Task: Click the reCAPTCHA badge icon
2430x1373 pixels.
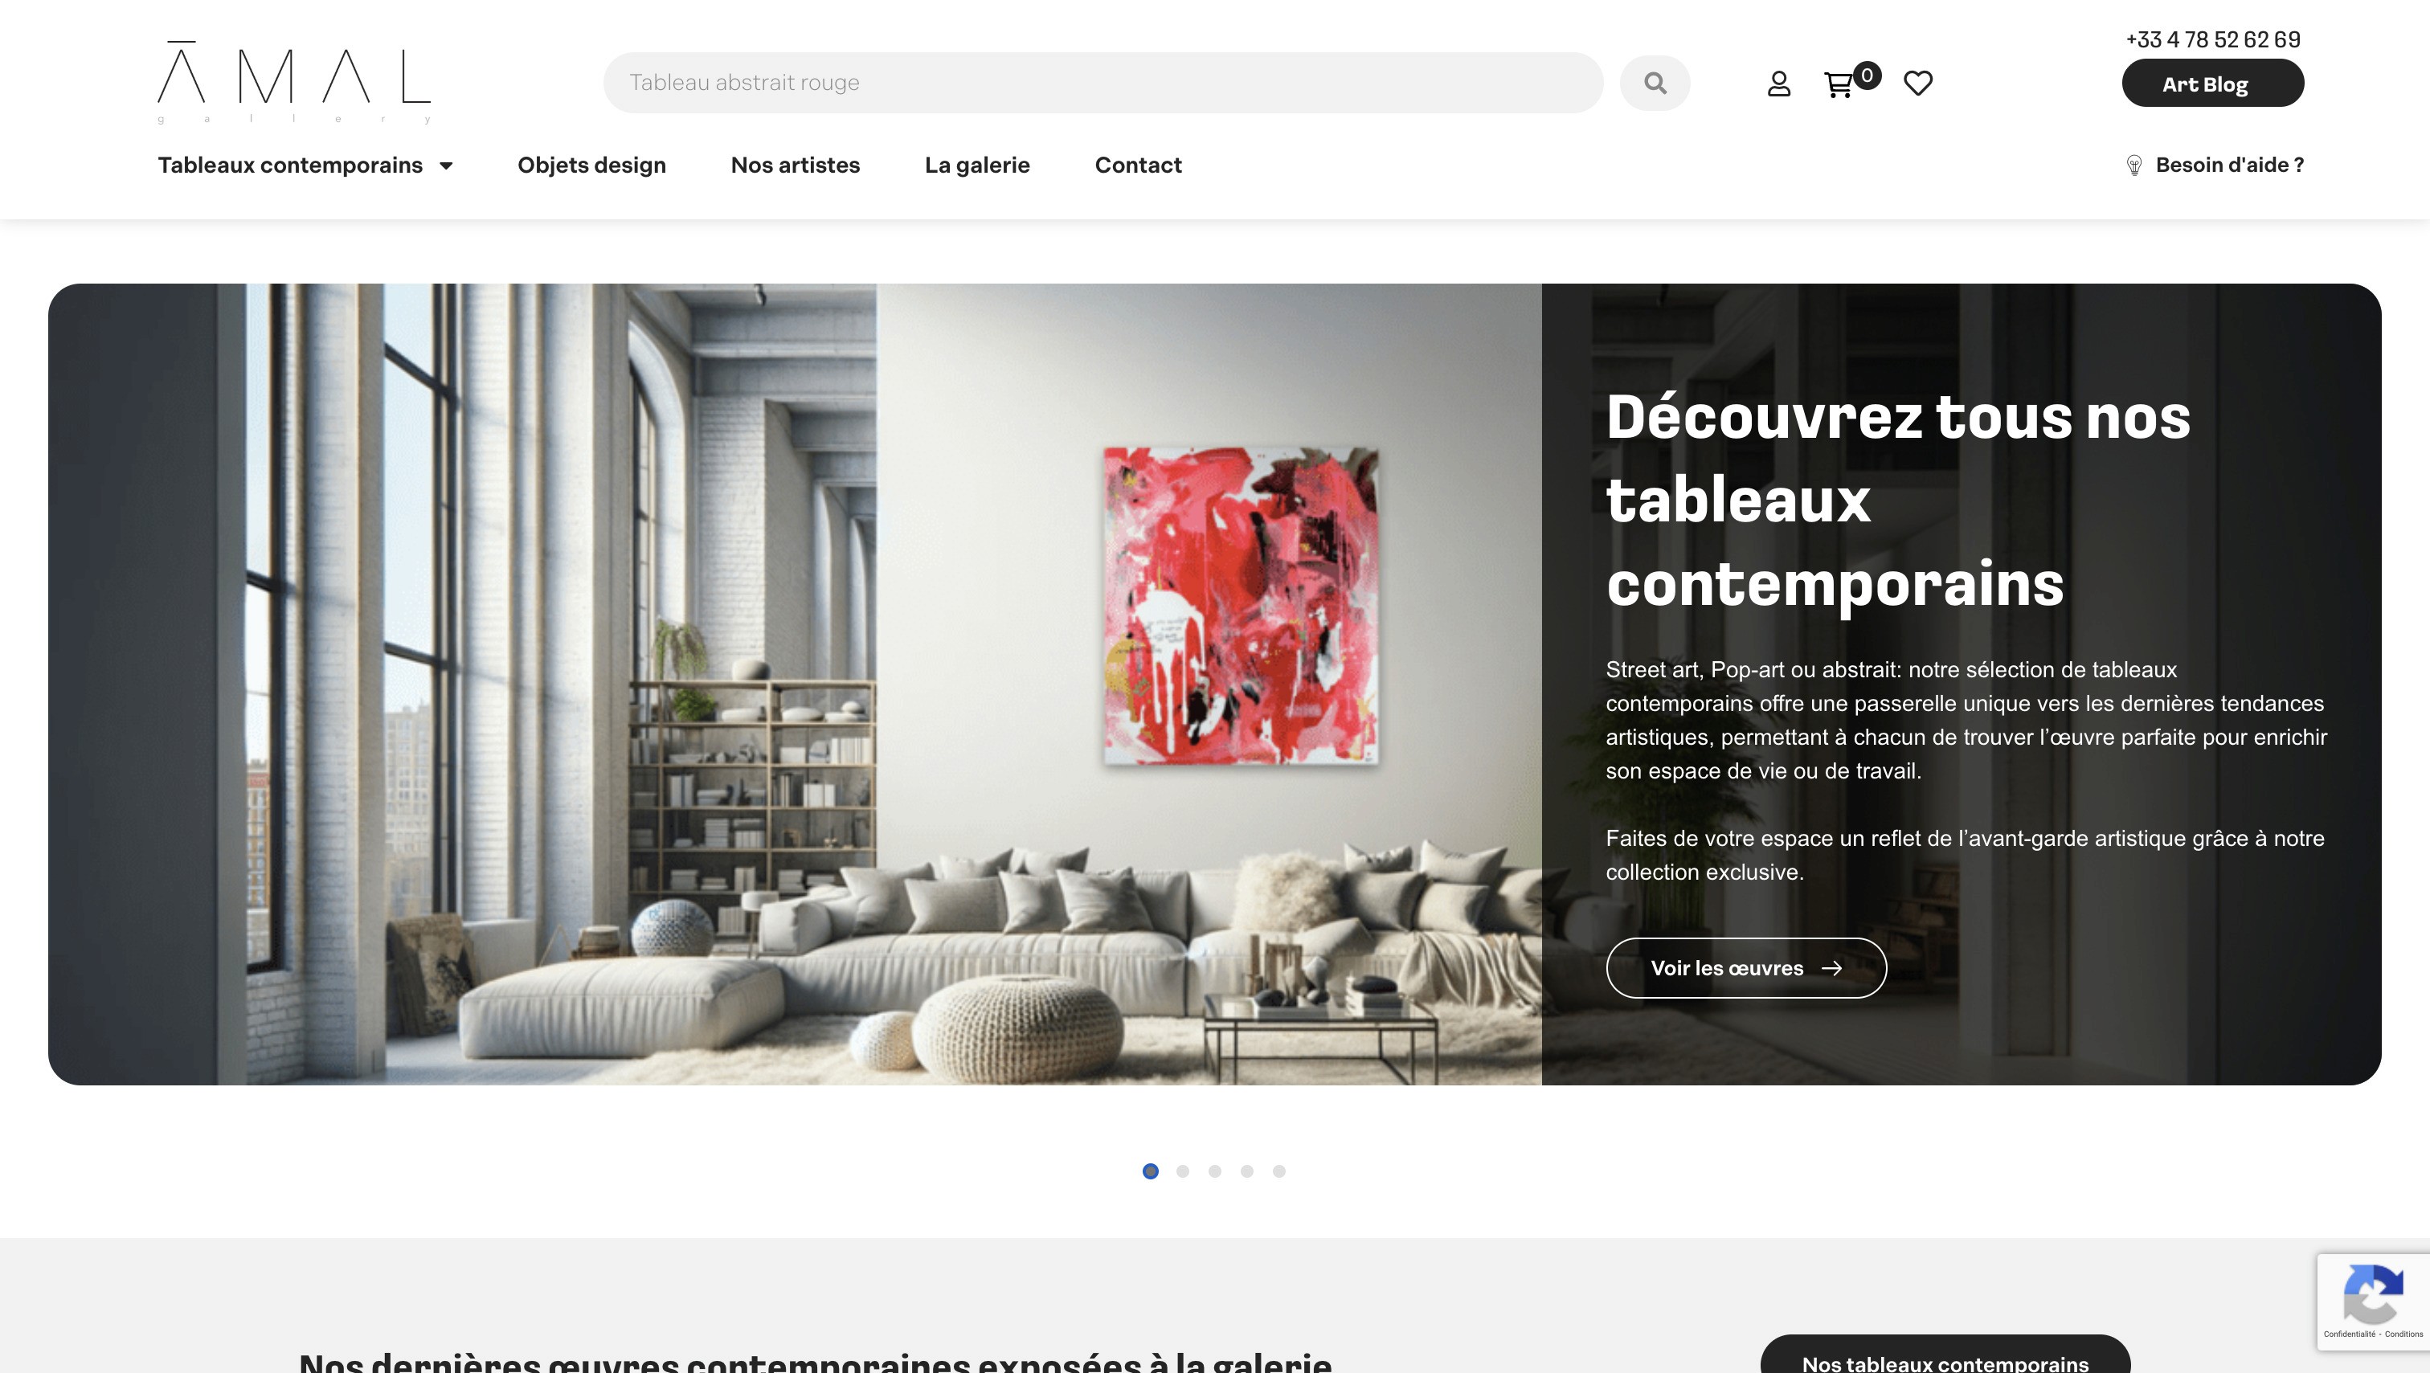Action: point(2372,1297)
